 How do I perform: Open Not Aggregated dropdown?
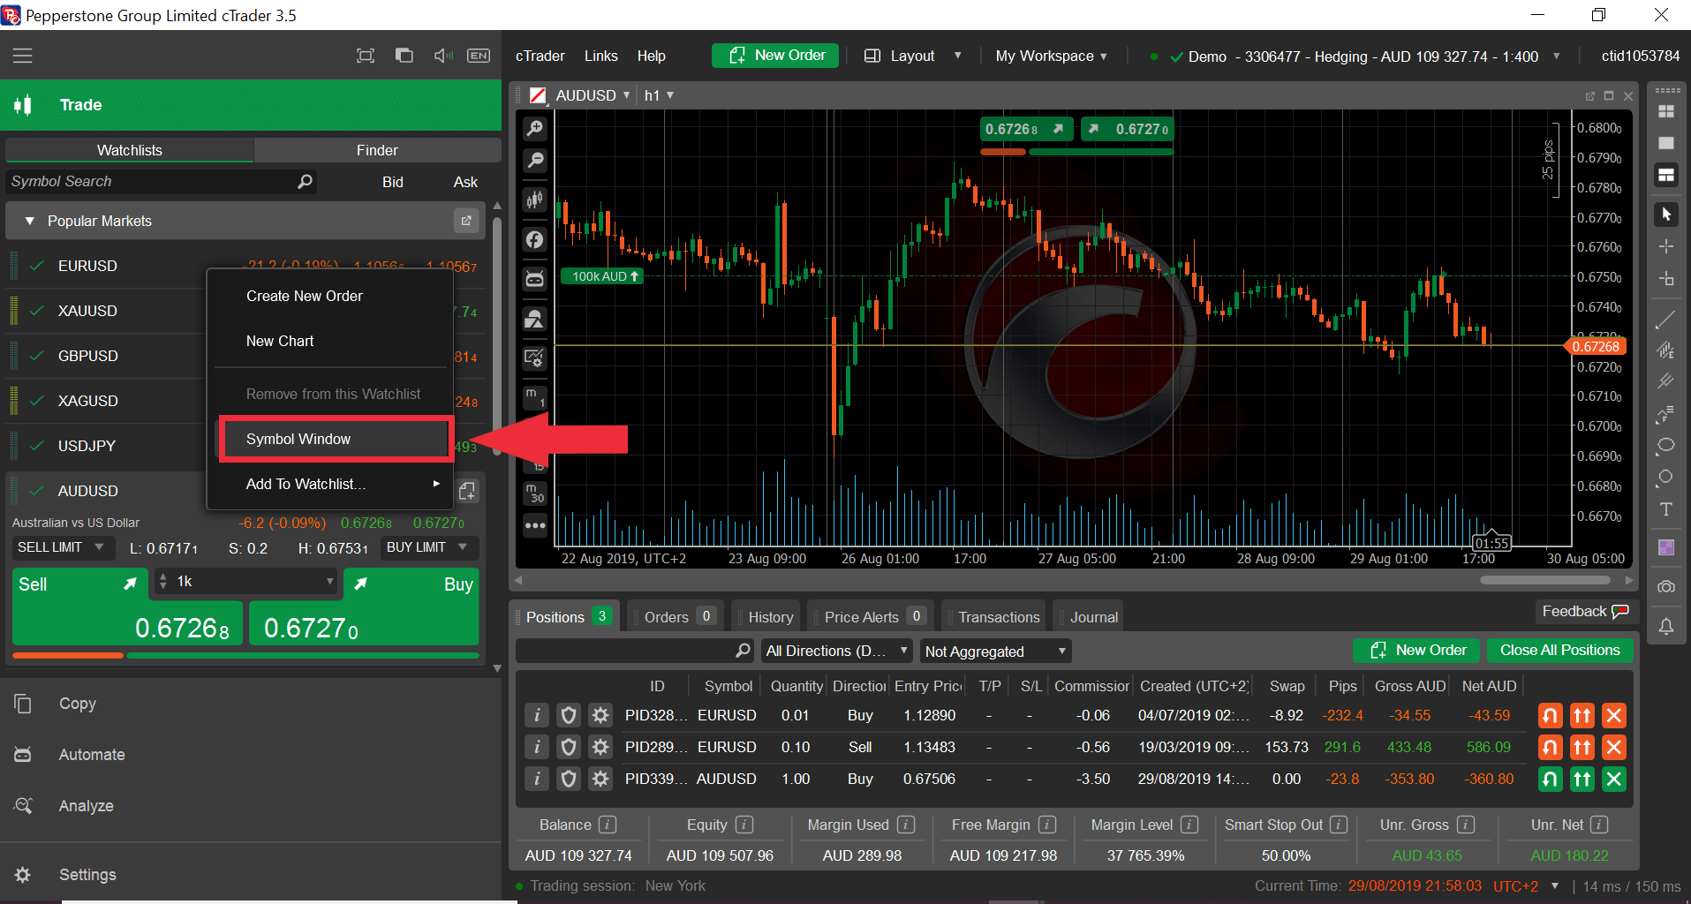(995, 652)
